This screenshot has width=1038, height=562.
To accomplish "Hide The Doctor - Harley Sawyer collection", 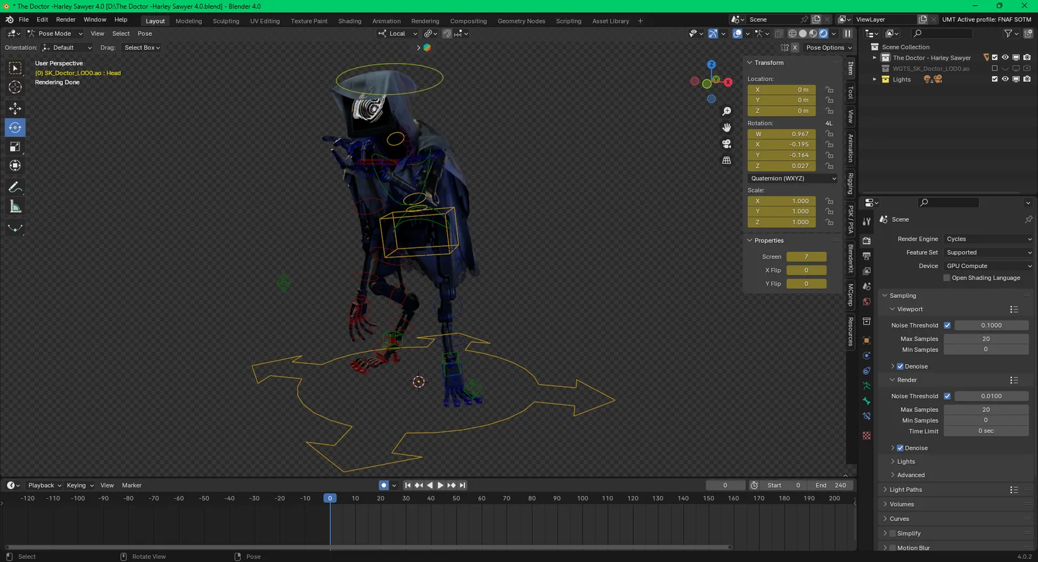I will coord(1005,58).
